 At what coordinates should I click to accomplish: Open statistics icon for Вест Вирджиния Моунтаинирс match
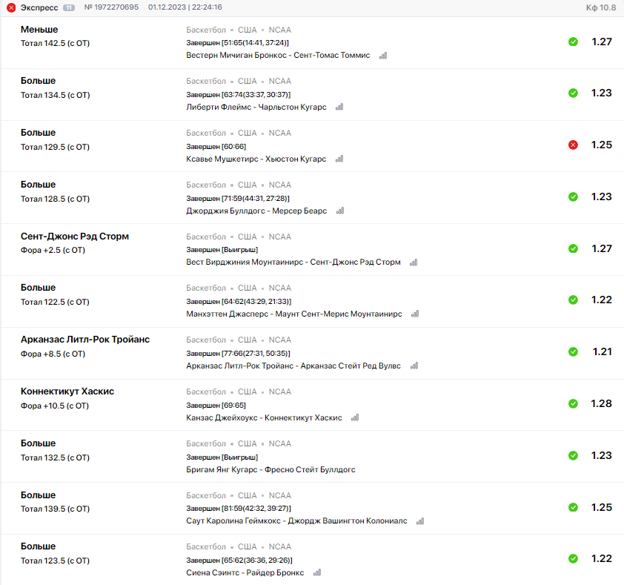pos(414,262)
